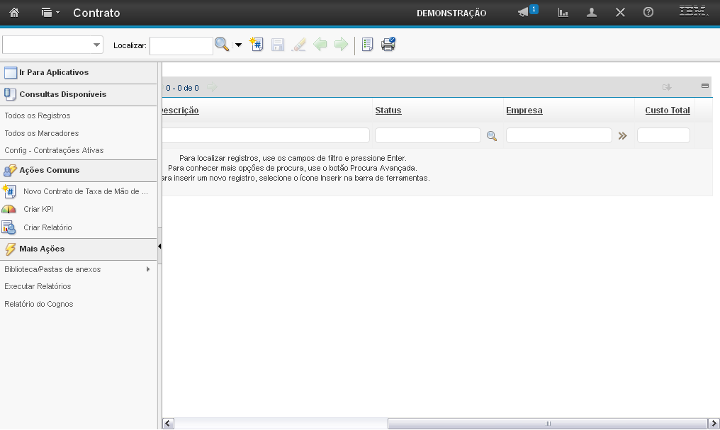
Task: Open the Go To menu dropdown in header
Action: (x=50, y=13)
